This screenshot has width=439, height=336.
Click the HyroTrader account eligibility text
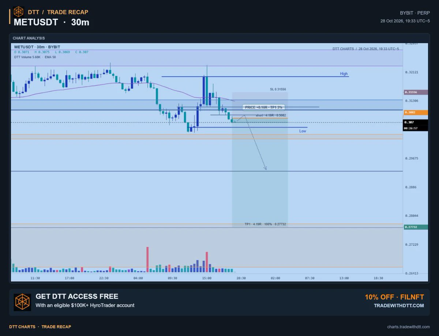click(85, 305)
